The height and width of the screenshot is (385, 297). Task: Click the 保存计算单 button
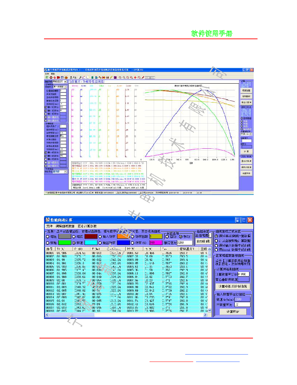click(x=246, y=167)
